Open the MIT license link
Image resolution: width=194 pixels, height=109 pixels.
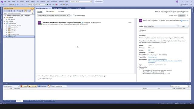click(149, 50)
